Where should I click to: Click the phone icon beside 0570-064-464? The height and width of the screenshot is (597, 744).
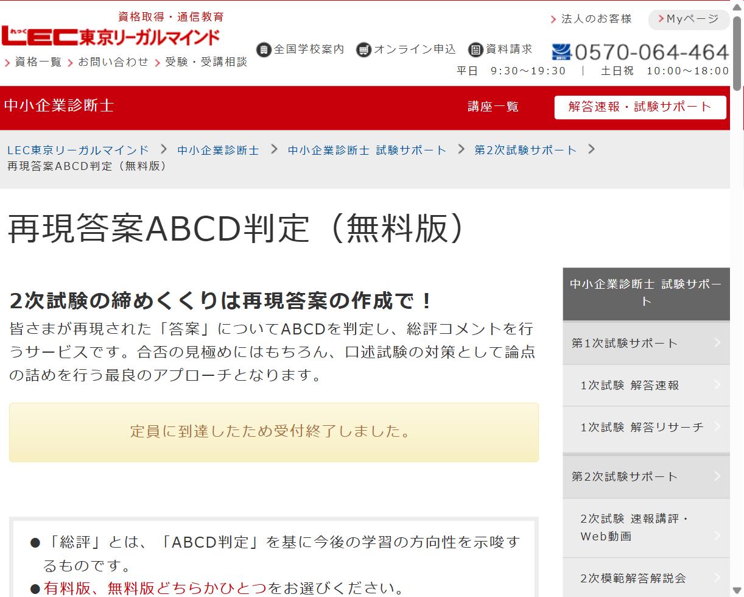[561, 52]
